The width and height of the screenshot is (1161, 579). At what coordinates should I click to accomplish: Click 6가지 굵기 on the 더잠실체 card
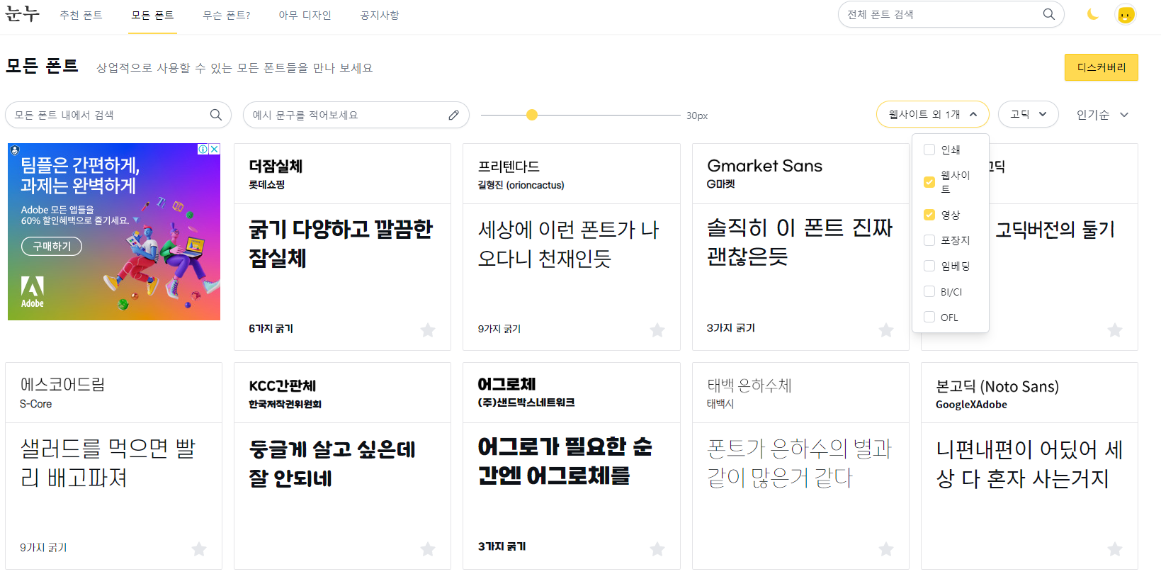tap(271, 329)
